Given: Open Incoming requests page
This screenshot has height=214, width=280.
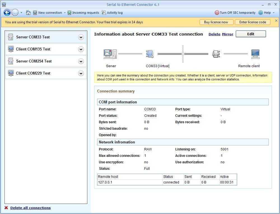Looking at the screenshot, I should (x=85, y=13).
